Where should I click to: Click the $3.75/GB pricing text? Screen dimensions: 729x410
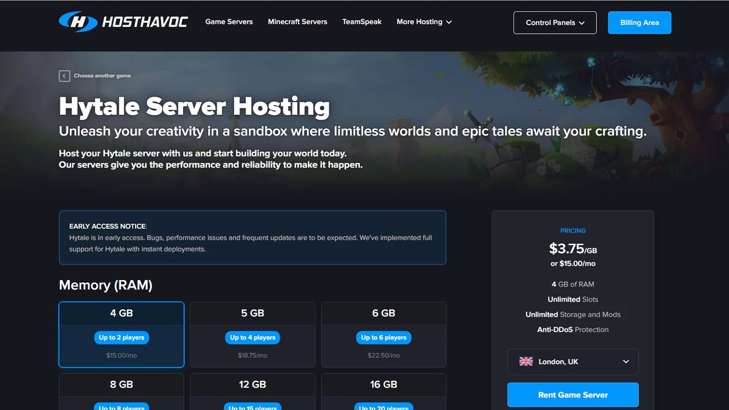pyautogui.click(x=573, y=249)
